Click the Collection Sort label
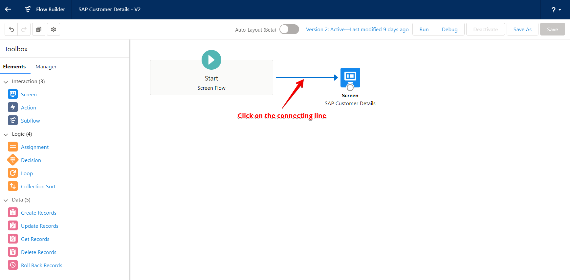 (38, 187)
